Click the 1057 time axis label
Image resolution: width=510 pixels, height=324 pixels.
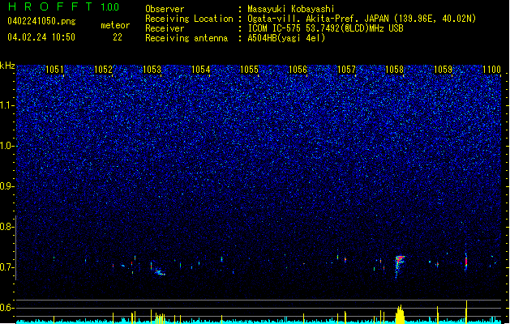click(347, 70)
